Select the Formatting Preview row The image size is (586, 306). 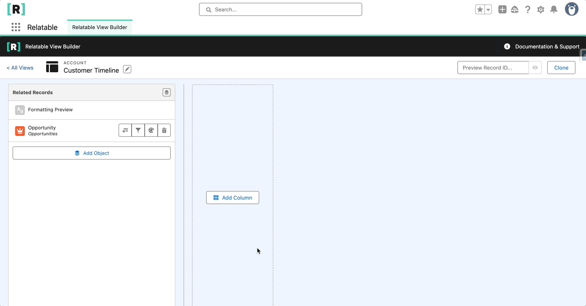click(92, 110)
